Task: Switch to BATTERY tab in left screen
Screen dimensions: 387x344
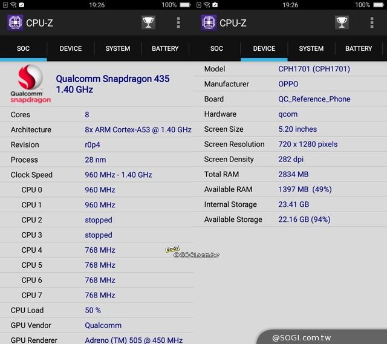Action: (165, 48)
